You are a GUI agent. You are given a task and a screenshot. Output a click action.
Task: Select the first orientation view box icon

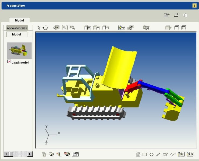(88, 27)
